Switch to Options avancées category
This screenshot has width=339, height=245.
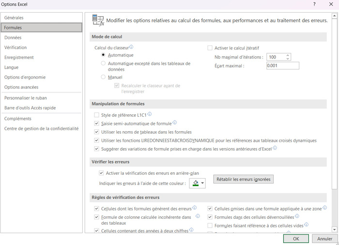(x=21, y=87)
